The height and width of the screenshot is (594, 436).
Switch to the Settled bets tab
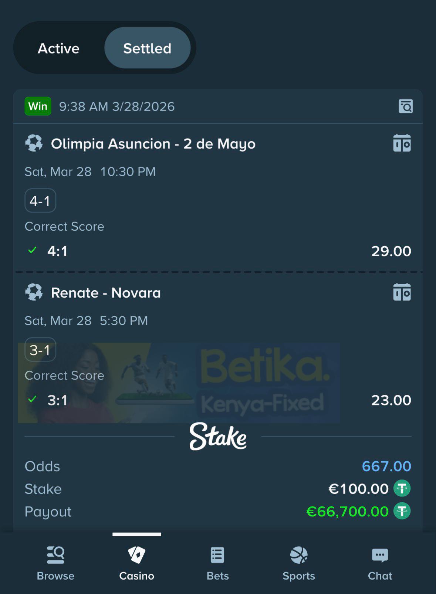(x=147, y=48)
